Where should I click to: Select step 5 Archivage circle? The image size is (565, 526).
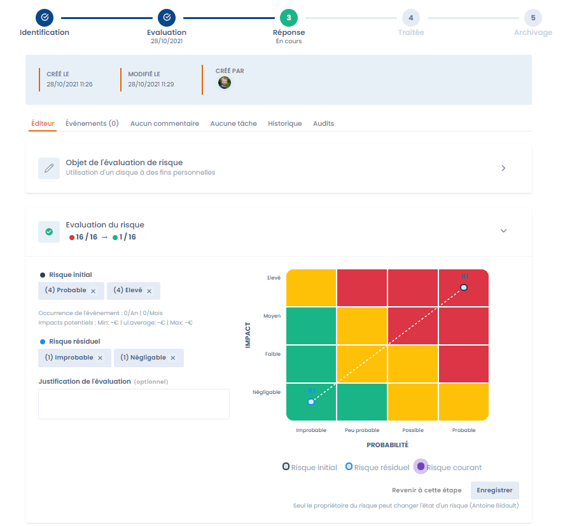point(533,18)
